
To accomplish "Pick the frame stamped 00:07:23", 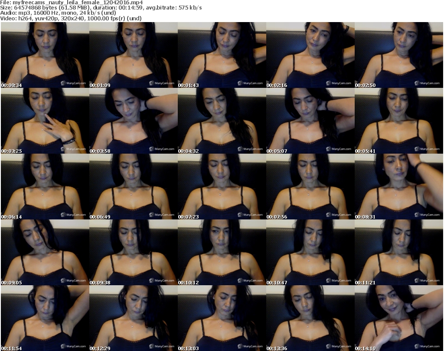I will tap(222, 187).
